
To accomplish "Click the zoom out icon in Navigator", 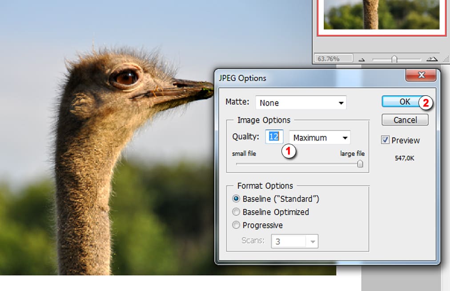I will [x=362, y=59].
